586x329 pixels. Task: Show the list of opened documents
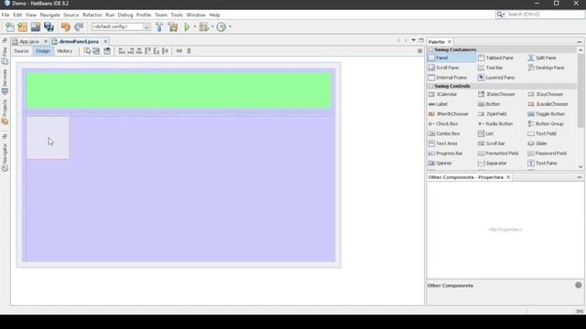[x=413, y=40]
